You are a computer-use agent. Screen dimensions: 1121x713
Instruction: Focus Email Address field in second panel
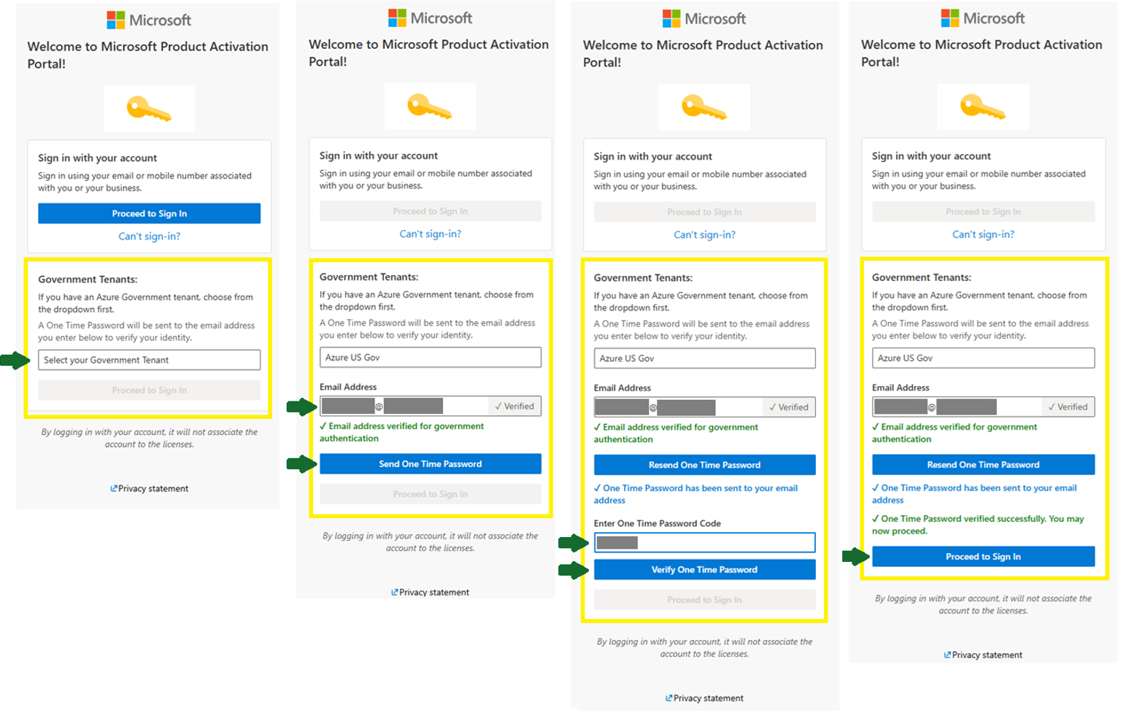coord(431,406)
